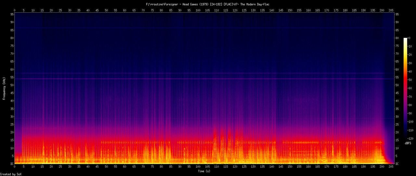Image resolution: width=416 pixels, height=176 pixels.
Task: Click the '-30' value on the dBFS scale
Action: click(x=409, y=63)
